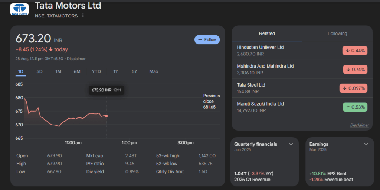Open Disclaimer link next to timestamp
The image size is (380, 190).
pyautogui.click(x=76, y=59)
